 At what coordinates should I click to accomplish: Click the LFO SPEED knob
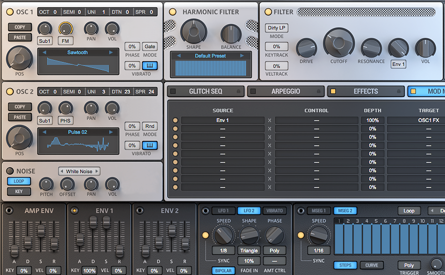(x=224, y=235)
